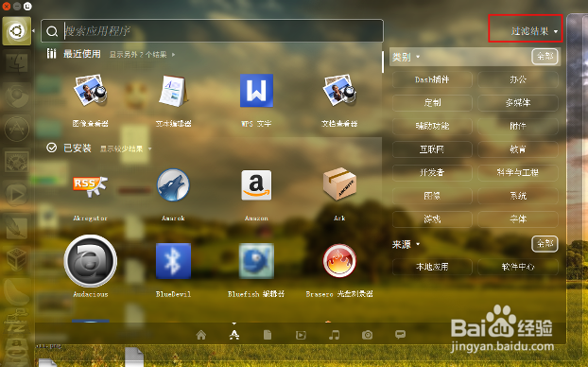Launch the Amarok music player
The width and height of the screenshot is (588, 367).
(x=173, y=184)
